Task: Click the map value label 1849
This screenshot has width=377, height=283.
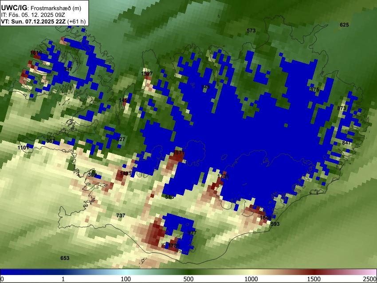Action: click(266, 218)
